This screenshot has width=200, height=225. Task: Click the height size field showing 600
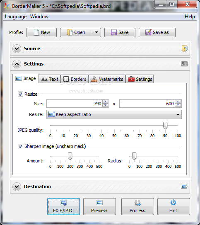pos(147,104)
